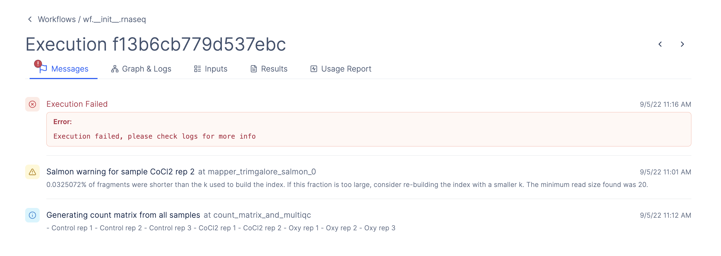Go to next execution arrow

pyautogui.click(x=682, y=44)
